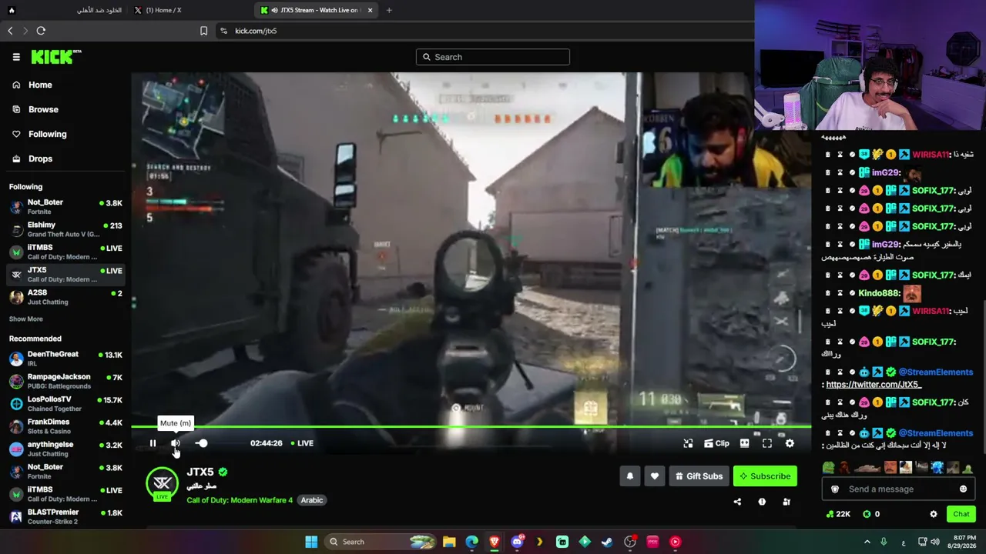Show hidden system tray icons
The height and width of the screenshot is (554, 986).
point(867,542)
